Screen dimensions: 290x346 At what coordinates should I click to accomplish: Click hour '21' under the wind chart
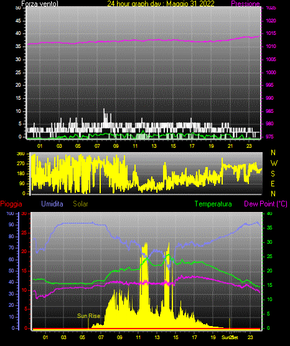230,146
